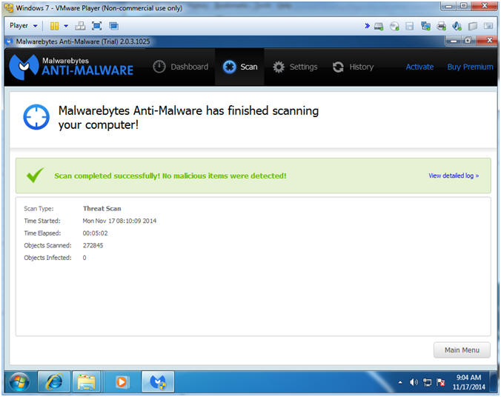The image size is (501, 397).
Task: Click the Buy Premium link
Action: 470,67
